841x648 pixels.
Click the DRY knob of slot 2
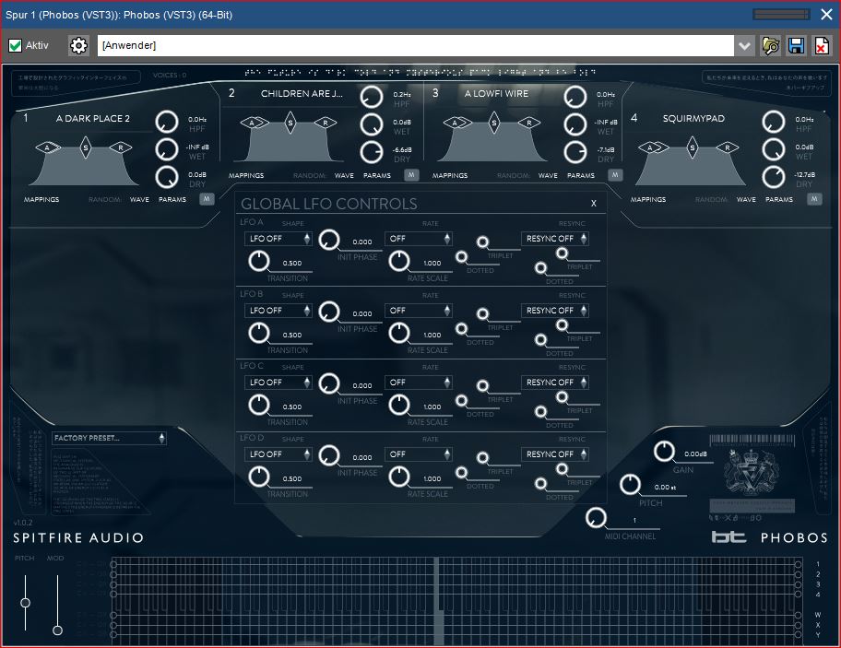371,153
